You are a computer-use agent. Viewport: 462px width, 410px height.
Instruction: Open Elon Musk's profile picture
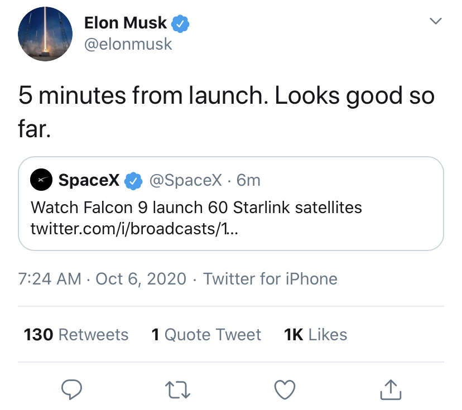click(x=45, y=34)
